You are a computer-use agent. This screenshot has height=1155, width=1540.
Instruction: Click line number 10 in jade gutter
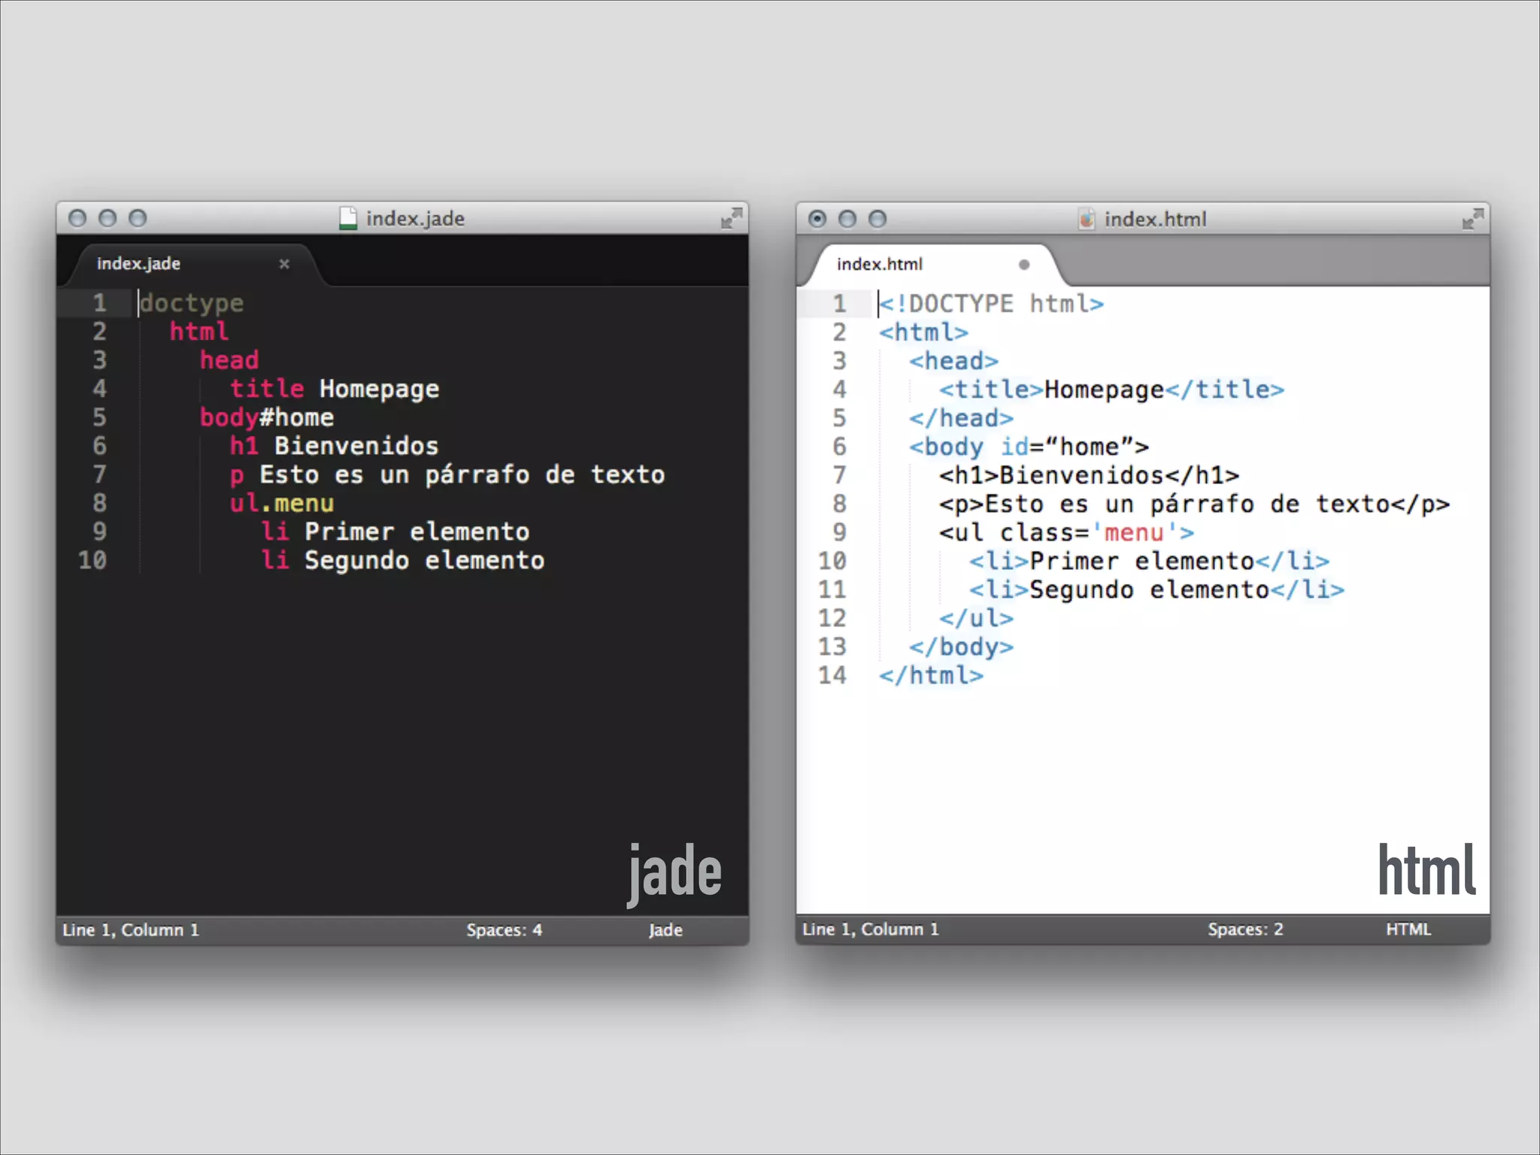pyautogui.click(x=92, y=560)
